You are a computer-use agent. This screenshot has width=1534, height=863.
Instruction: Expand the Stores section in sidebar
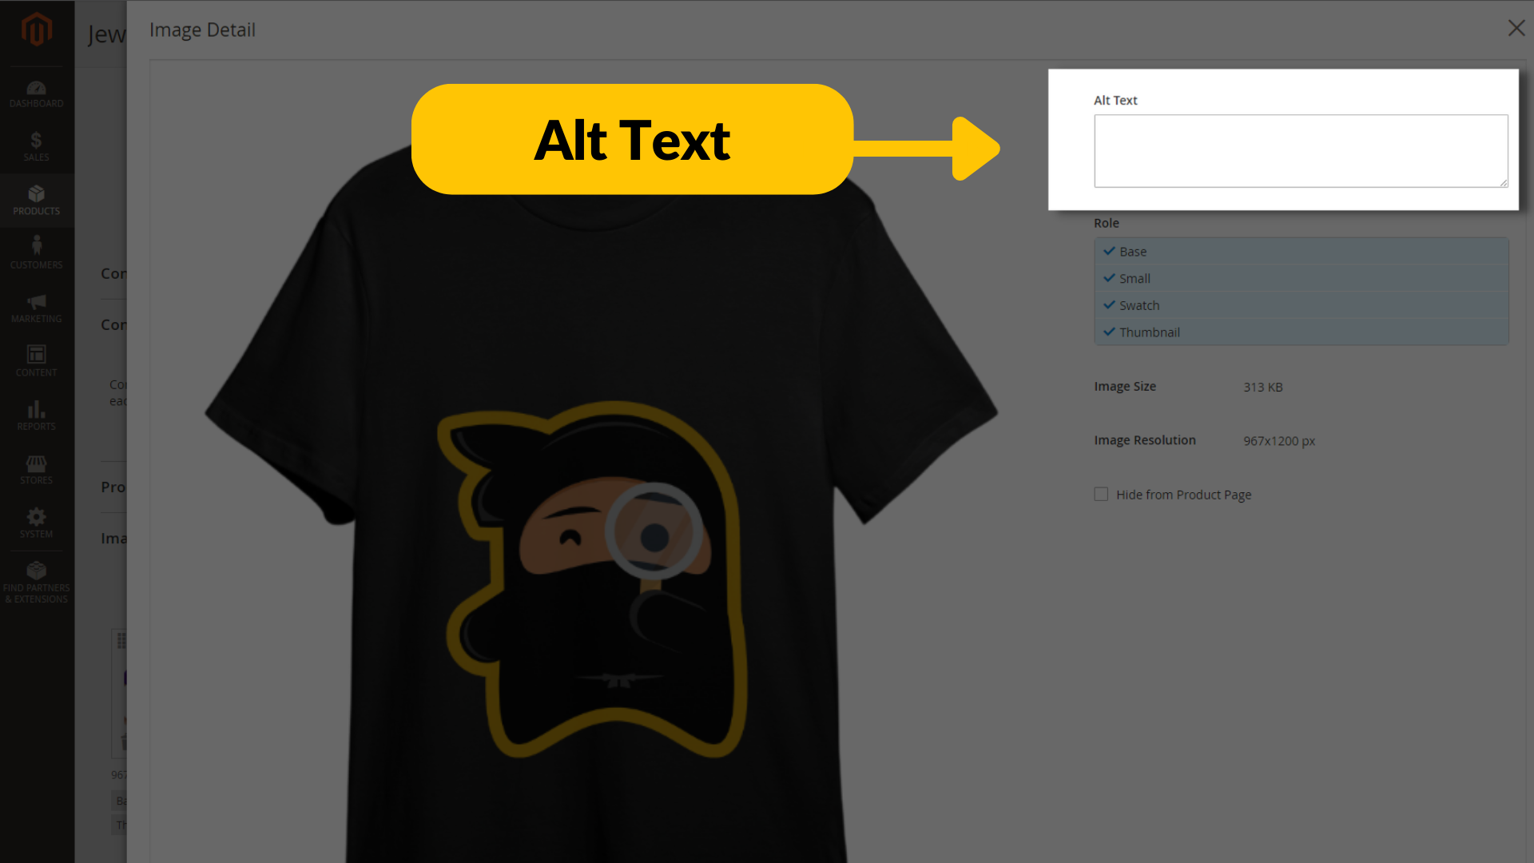coord(36,471)
